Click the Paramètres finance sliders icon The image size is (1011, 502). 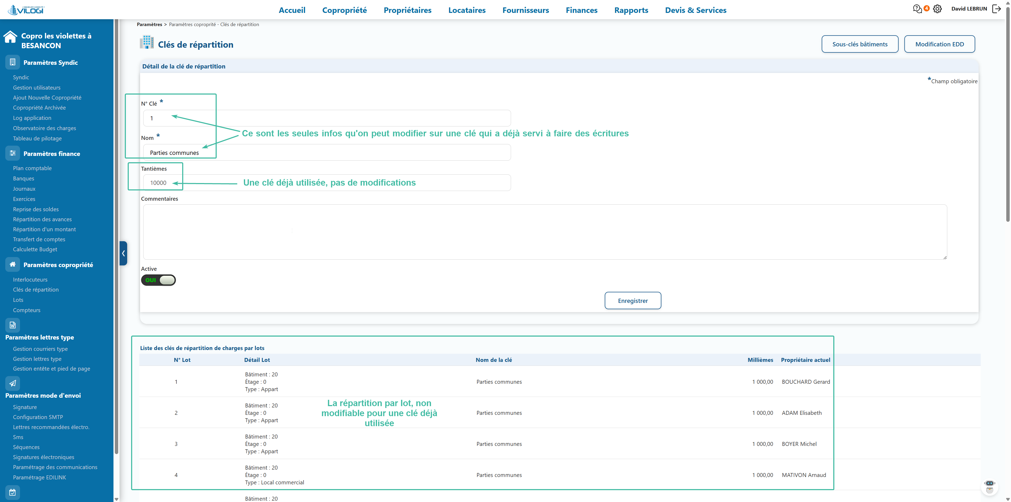click(13, 153)
